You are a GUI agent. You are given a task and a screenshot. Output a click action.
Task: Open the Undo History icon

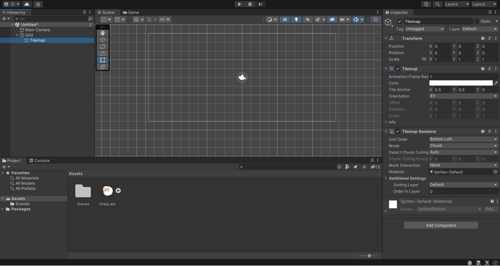[426, 4]
